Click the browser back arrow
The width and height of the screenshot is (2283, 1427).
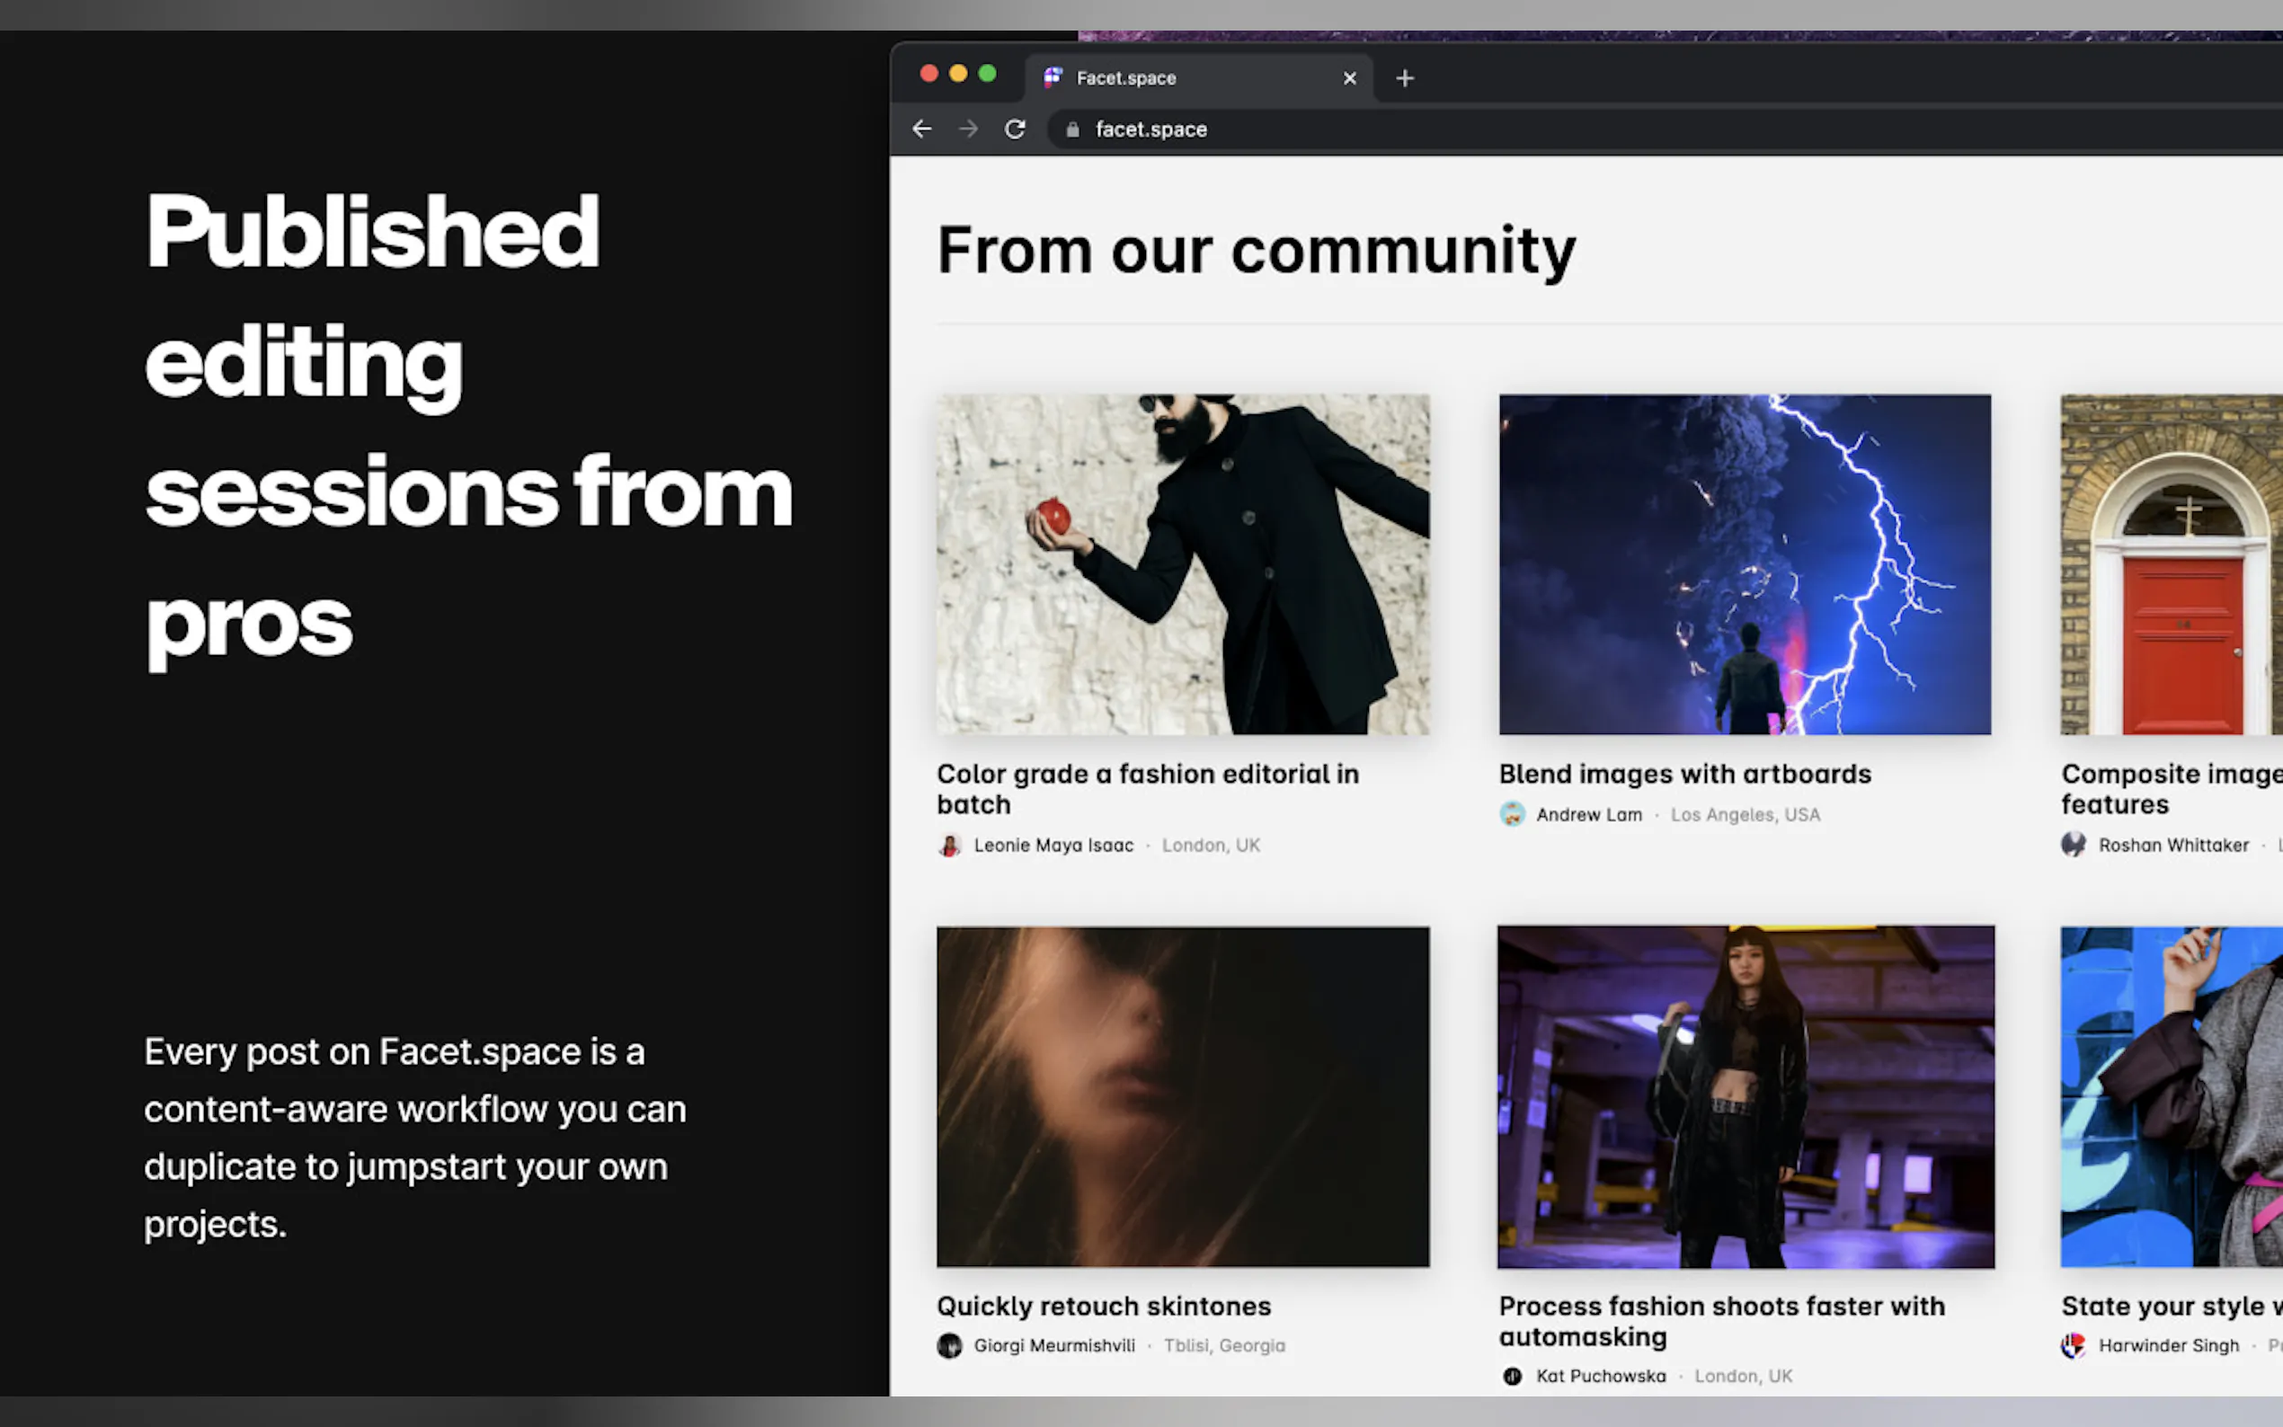coord(922,129)
